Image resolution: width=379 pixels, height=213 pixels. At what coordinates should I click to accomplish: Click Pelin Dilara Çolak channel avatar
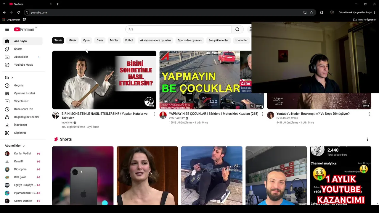[271, 115]
